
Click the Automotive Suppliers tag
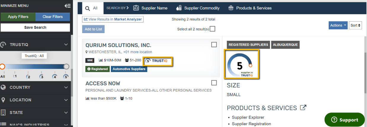click(x=129, y=69)
